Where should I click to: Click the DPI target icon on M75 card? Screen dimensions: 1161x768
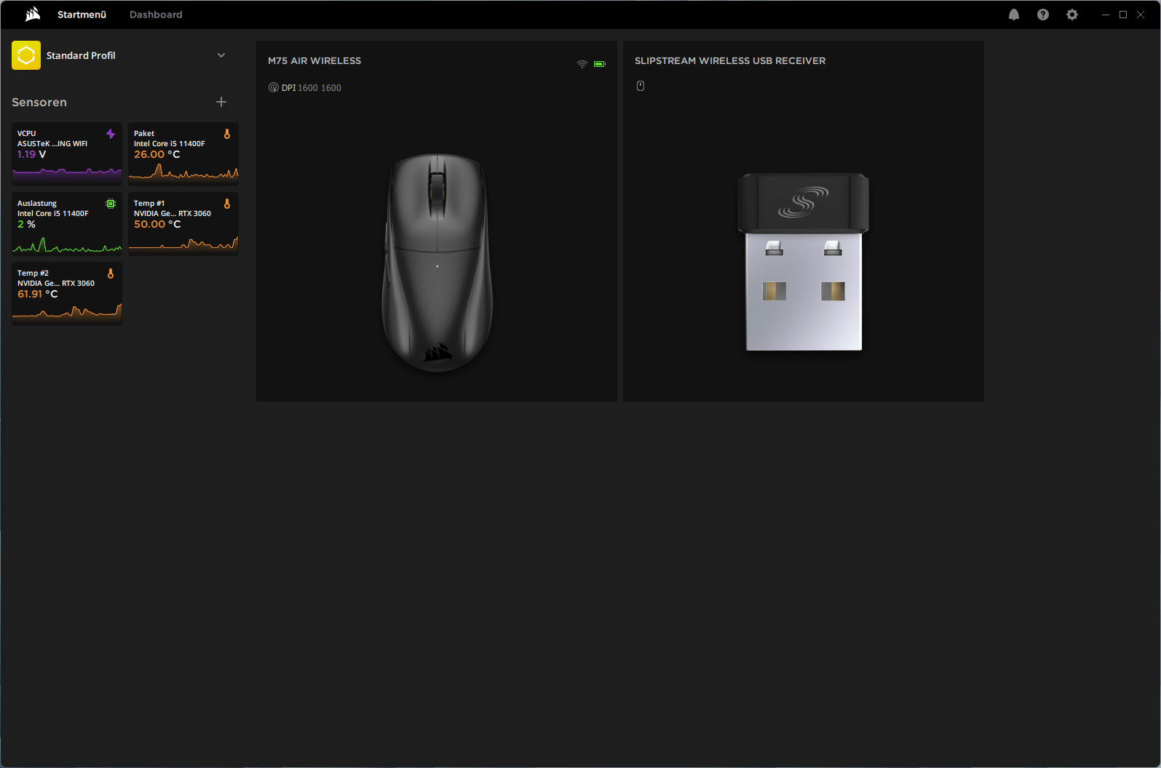click(x=274, y=88)
